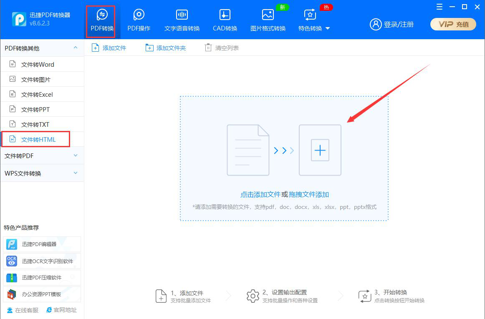Screen dimensions: 485x319
Task: Open 迅捷PDF编辑器 product link
Action: pyautogui.click(x=42, y=244)
